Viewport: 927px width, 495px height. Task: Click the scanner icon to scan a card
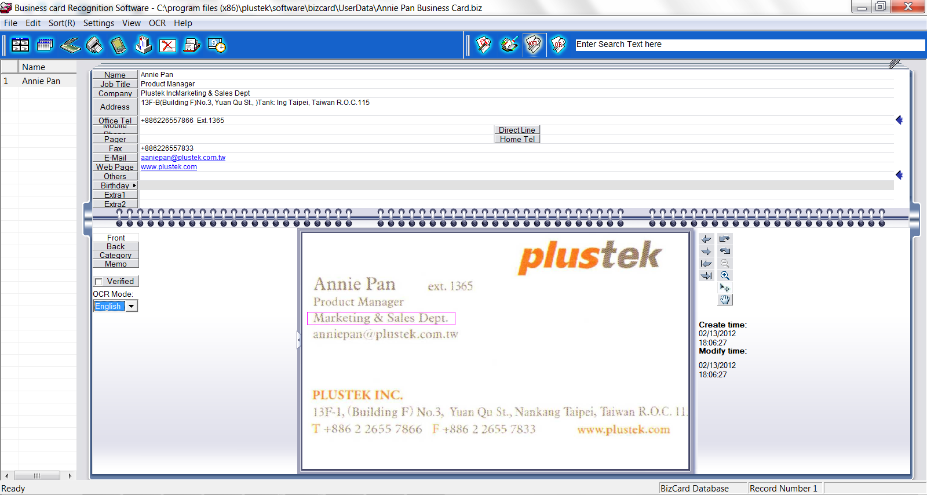[x=70, y=45]
